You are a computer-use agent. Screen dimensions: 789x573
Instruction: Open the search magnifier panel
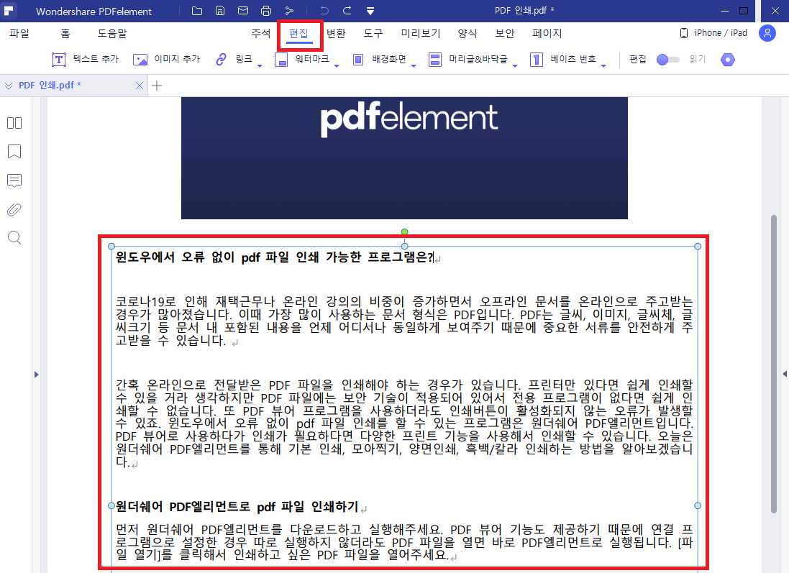14,237
